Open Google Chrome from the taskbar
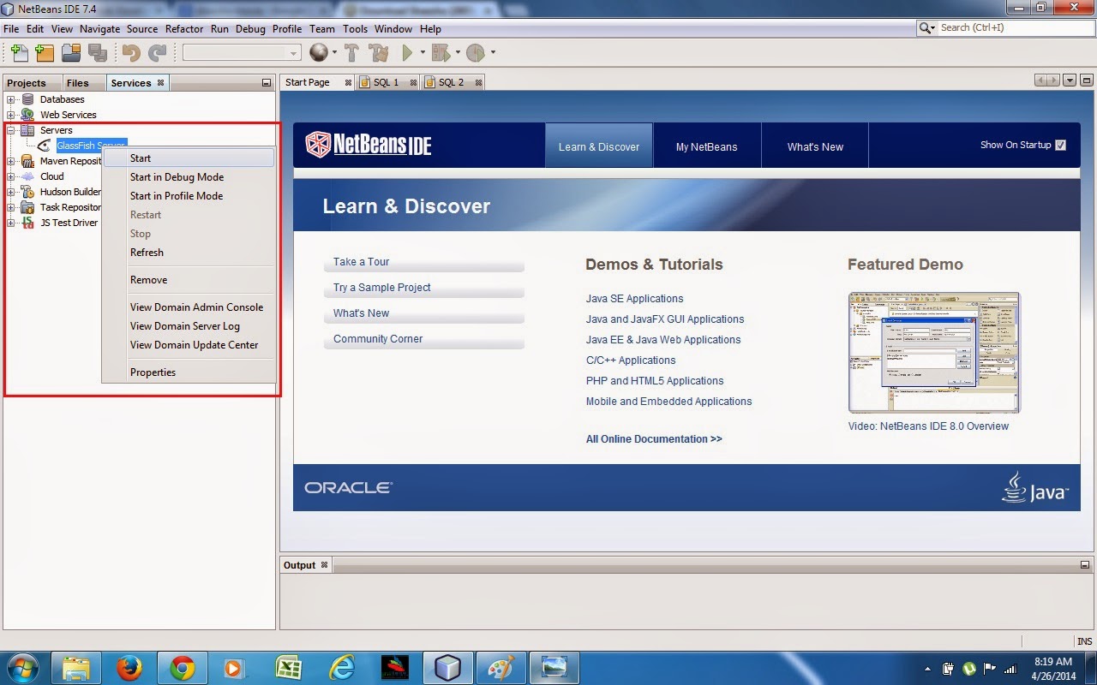Screen dimensions: 1097x685 [x=182, y=667]
